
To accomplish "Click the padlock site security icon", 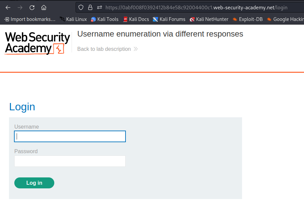I will click(90, 8).
